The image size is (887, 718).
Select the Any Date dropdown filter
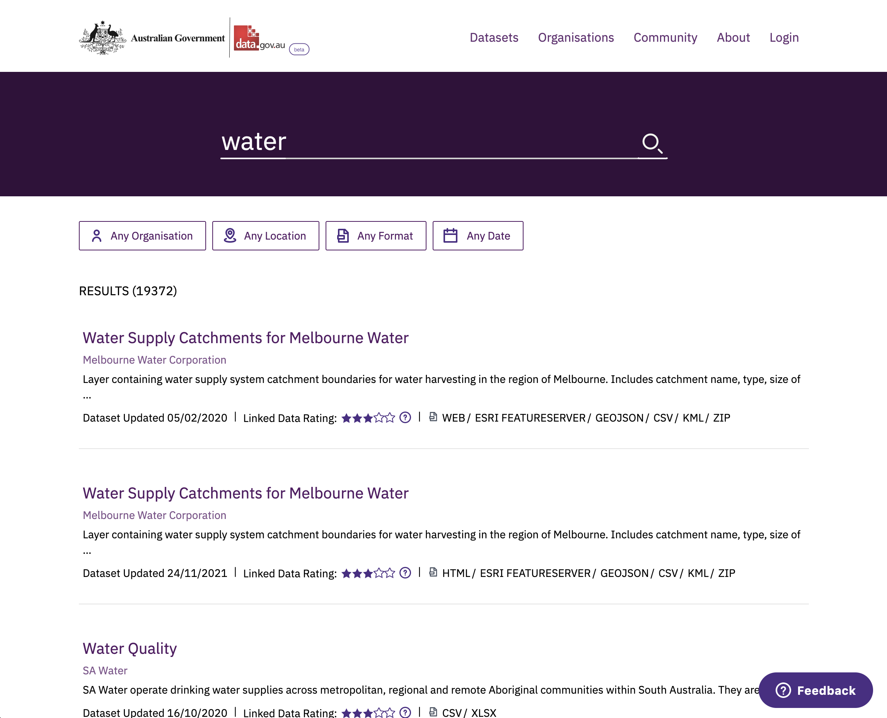point(477,236)
